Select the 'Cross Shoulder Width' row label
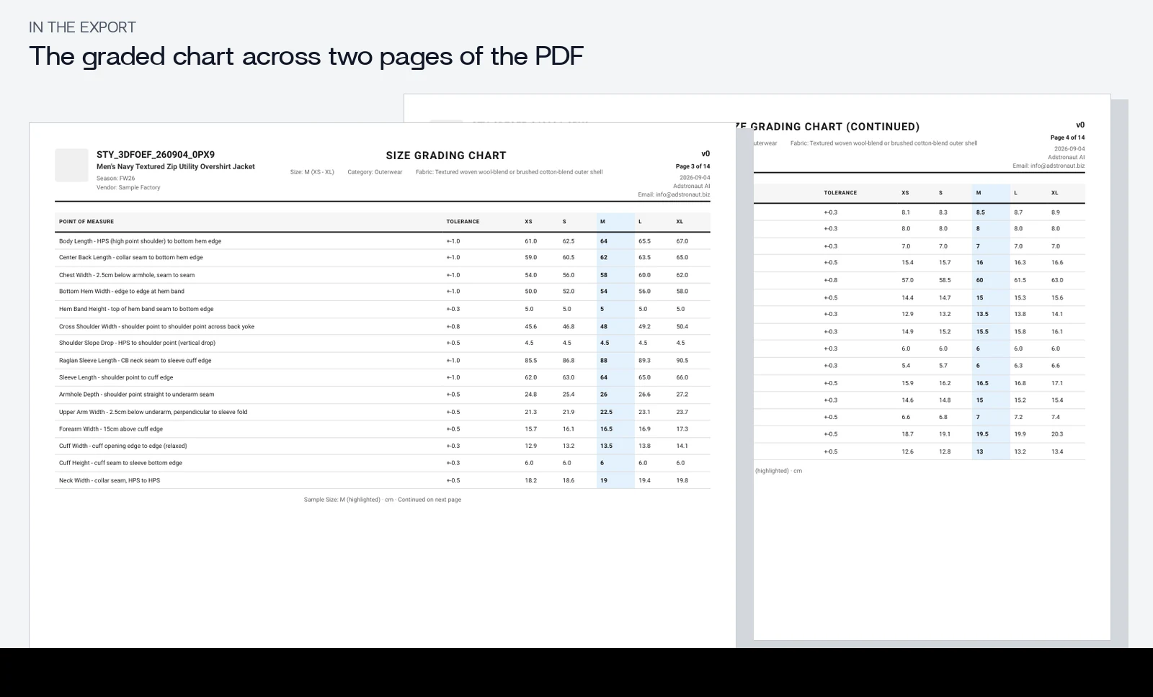 pyautogui.click(x=156, y=327)
